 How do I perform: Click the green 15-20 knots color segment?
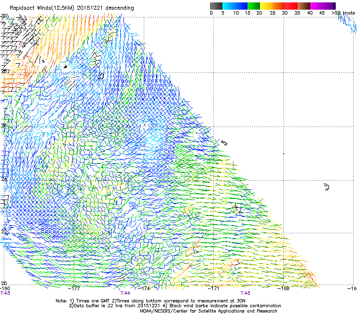click(x=254, y=6)
